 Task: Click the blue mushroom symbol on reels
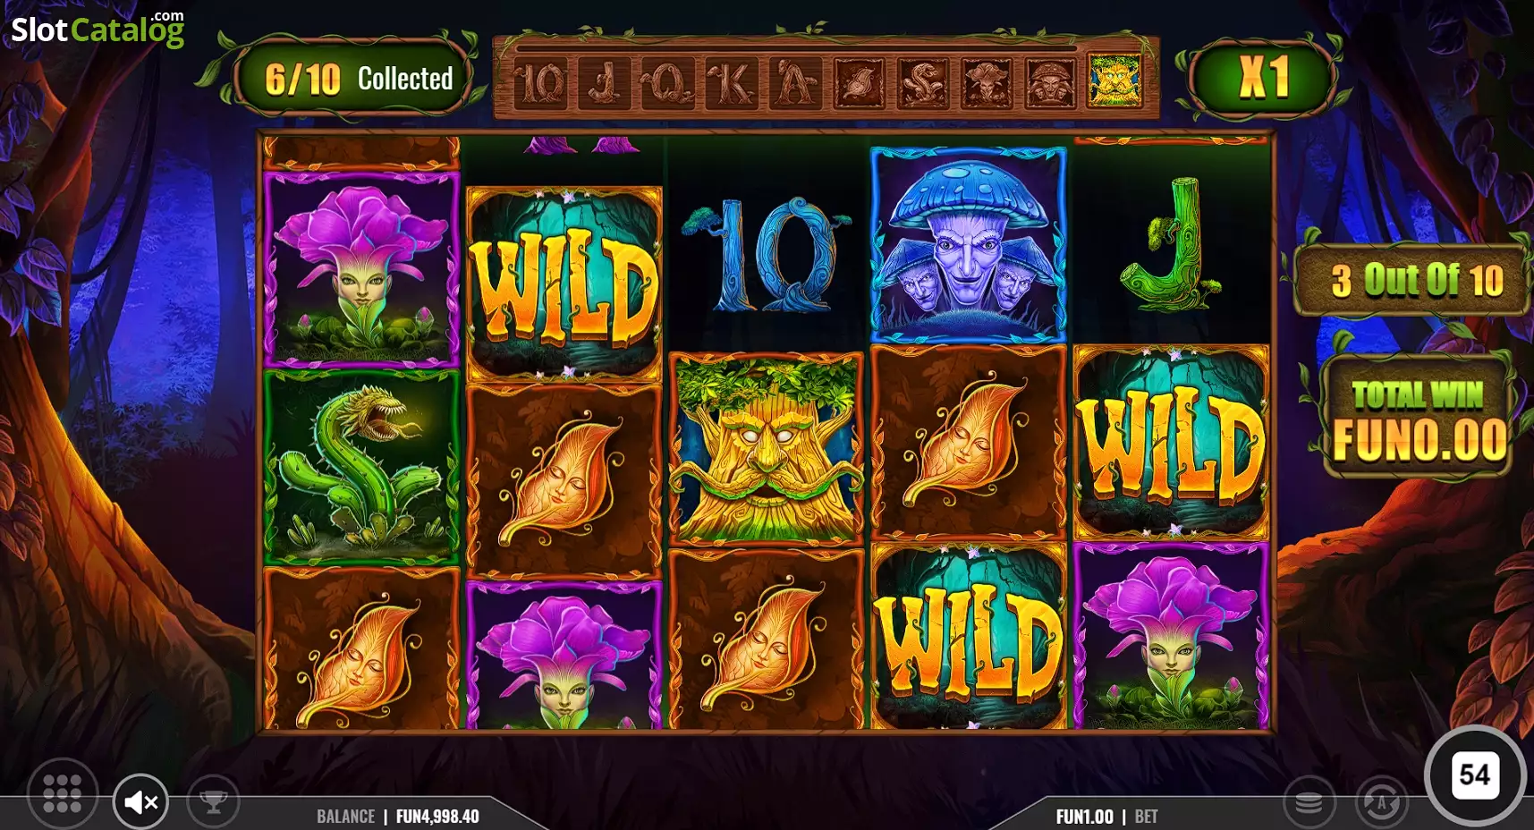tap(968, 246)
